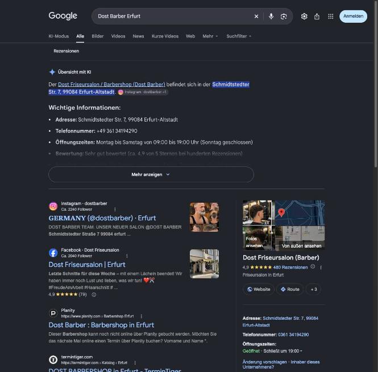Click the Rezensionen chip

tap(67, 51)
